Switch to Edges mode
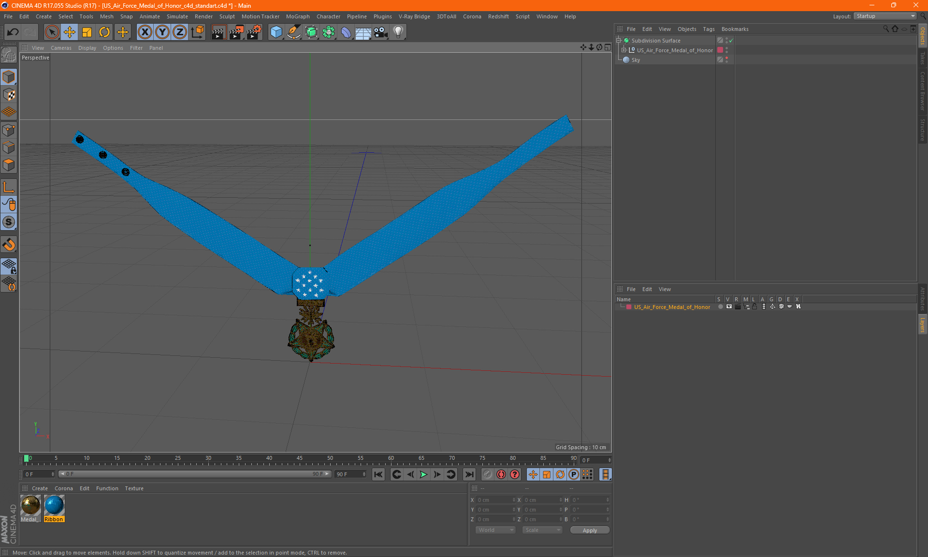The width and height of the screenshot is (928, 557). [x=9, y=147]
